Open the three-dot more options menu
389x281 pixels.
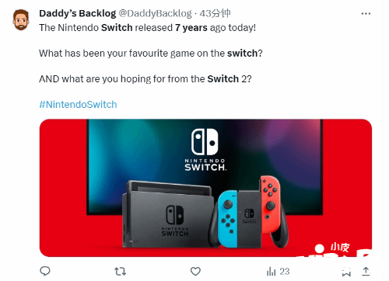point(366,13)
